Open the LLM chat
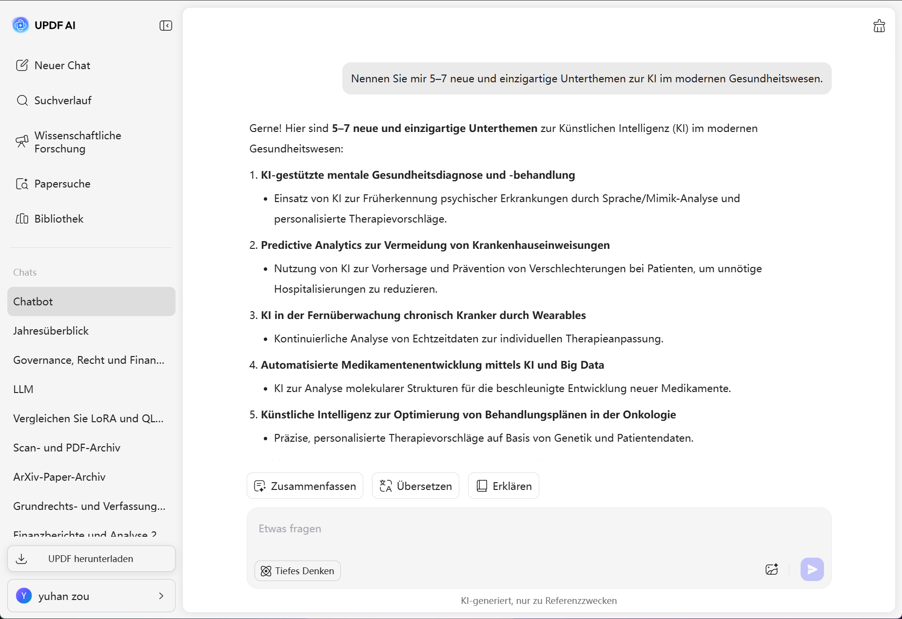 (x=91, y=389)
